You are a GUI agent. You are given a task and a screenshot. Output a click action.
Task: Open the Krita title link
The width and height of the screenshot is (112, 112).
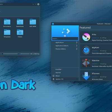[x=94, y=34]
